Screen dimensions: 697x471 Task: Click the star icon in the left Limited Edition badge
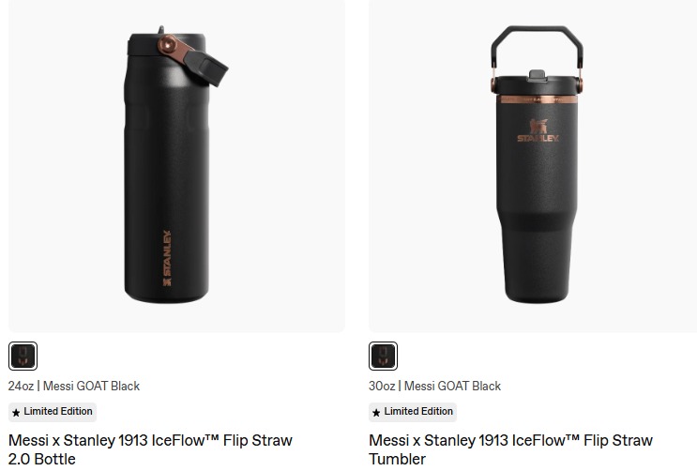[x=16, y=412]
